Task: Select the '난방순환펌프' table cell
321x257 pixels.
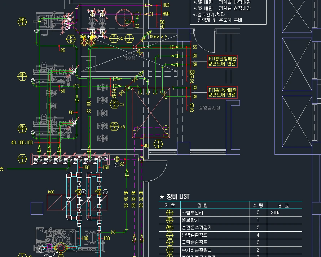Action: point(194,235)
